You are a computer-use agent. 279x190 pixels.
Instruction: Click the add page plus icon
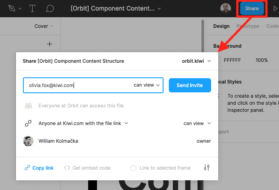(50, 44)
